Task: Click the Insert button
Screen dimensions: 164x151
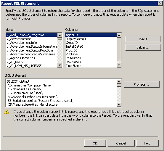Action: [143, 39]
